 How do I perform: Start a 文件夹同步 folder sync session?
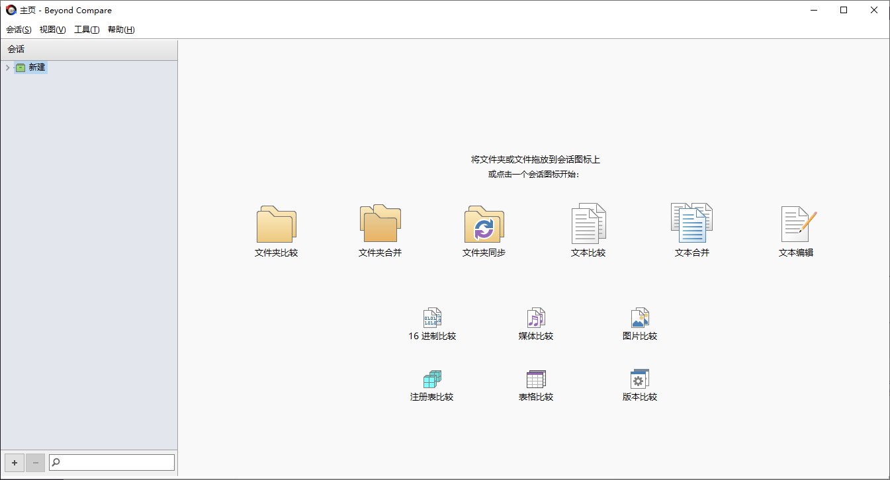(484, 225)
